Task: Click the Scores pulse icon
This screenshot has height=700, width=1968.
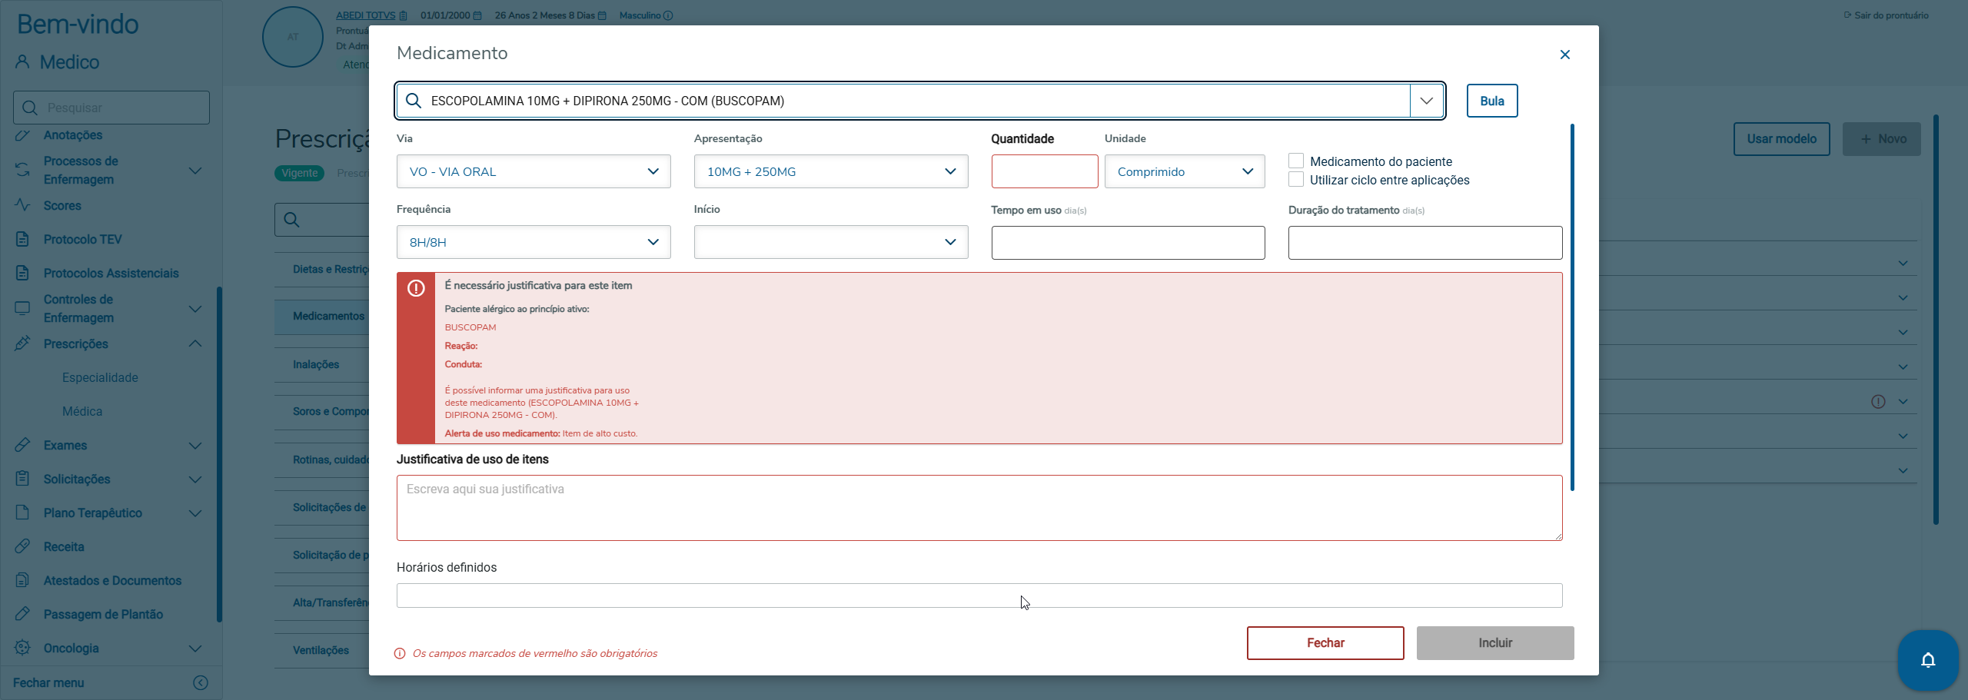Action: [22, 205]
